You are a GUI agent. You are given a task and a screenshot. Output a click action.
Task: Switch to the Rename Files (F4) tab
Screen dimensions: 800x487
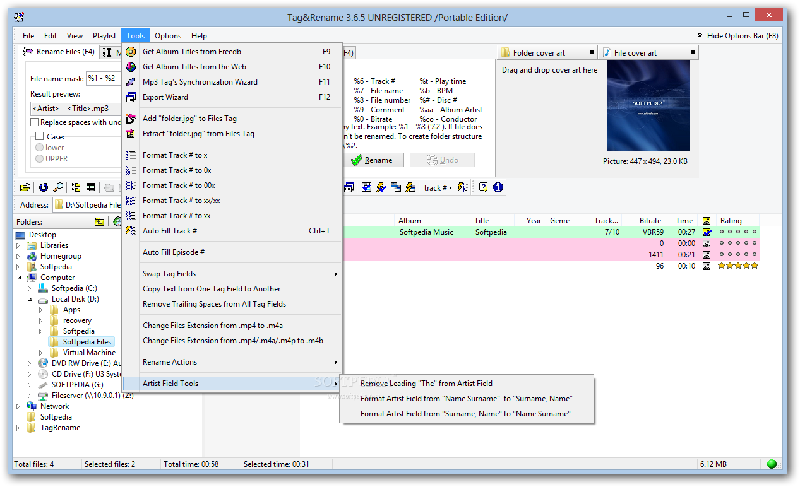59,52
